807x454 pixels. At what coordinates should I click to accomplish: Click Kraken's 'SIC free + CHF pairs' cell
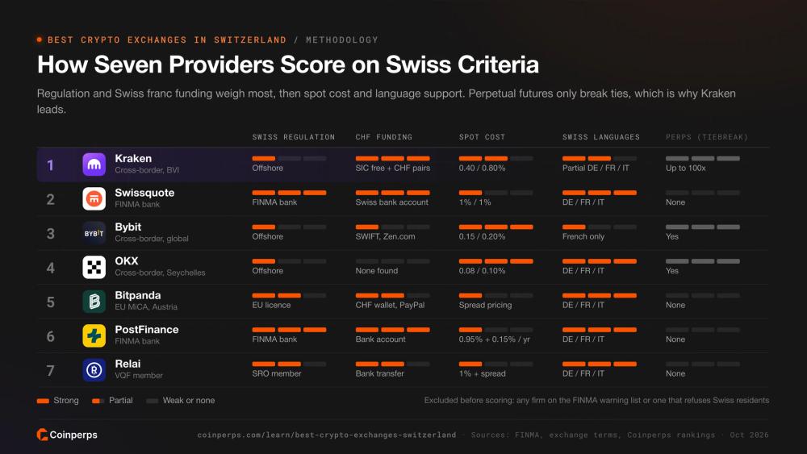393,168
